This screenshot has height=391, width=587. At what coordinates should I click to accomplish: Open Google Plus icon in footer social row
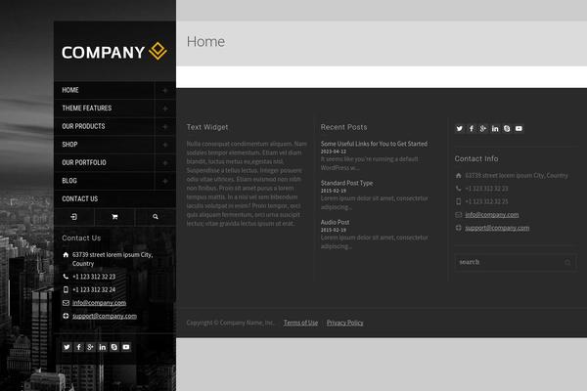483,129
